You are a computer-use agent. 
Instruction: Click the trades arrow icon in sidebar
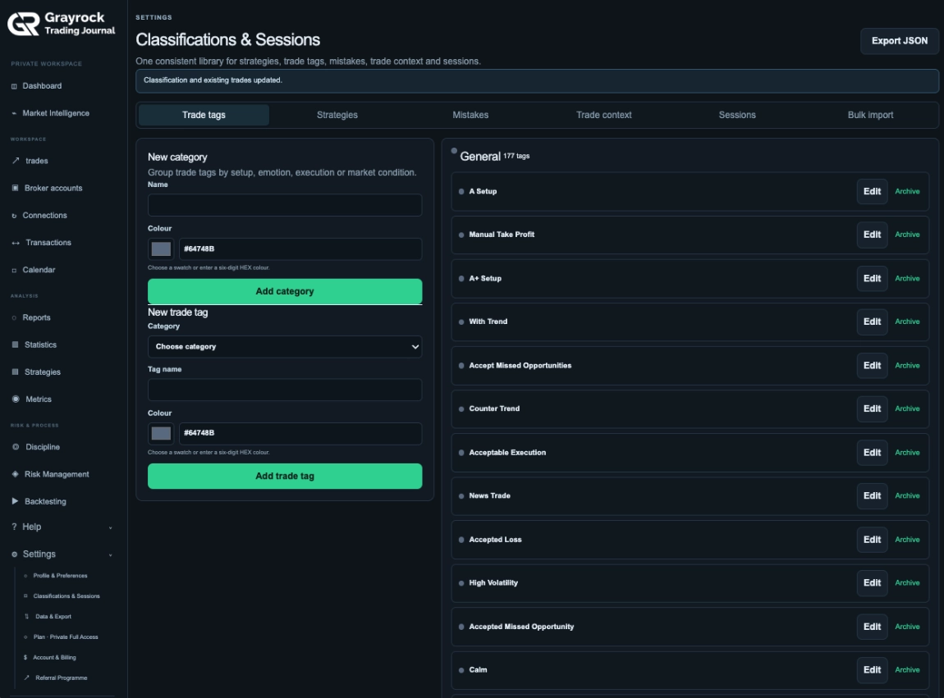(16, 161)
